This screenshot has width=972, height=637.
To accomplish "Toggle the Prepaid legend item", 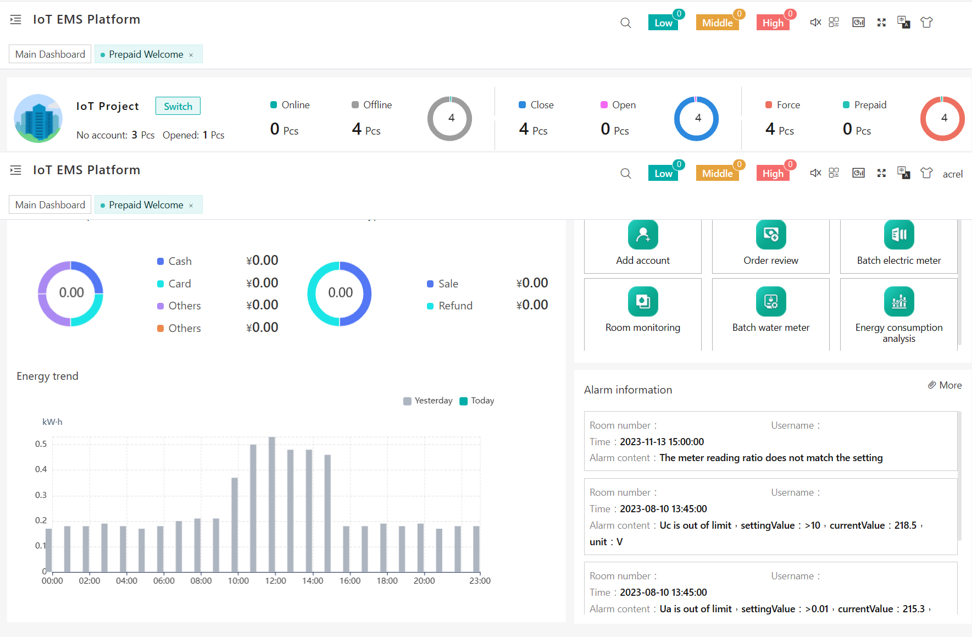I will (x=864, y=105).
